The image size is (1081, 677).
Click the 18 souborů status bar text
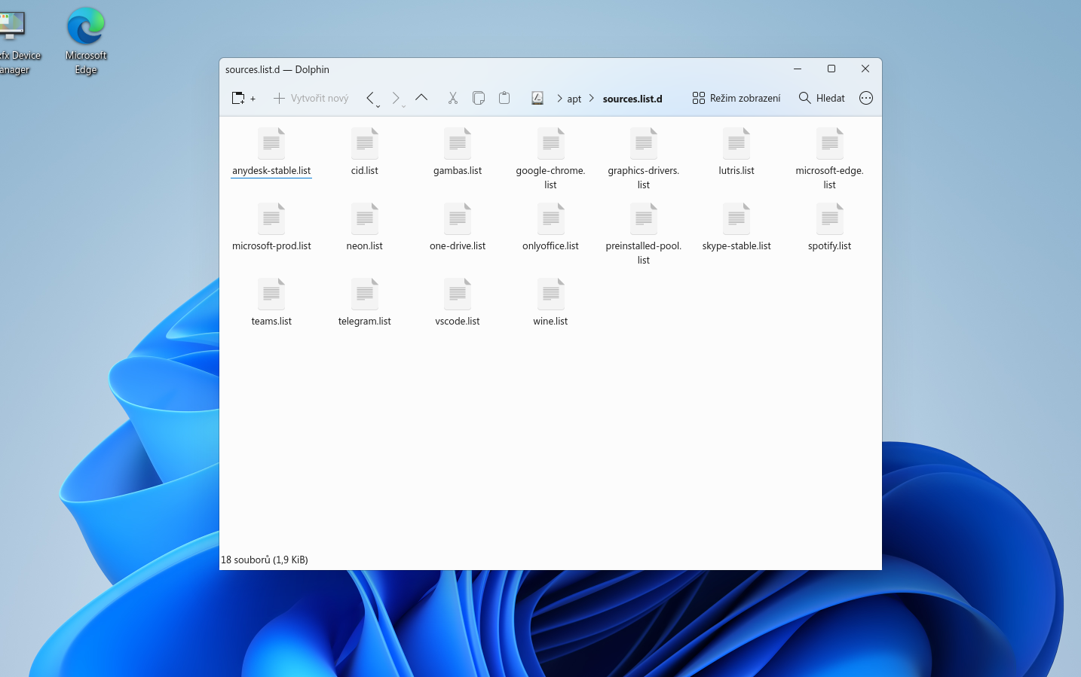[265, 560]
